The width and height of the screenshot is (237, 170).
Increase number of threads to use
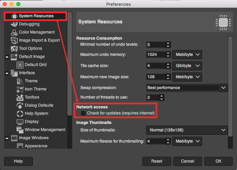(162, 96)
